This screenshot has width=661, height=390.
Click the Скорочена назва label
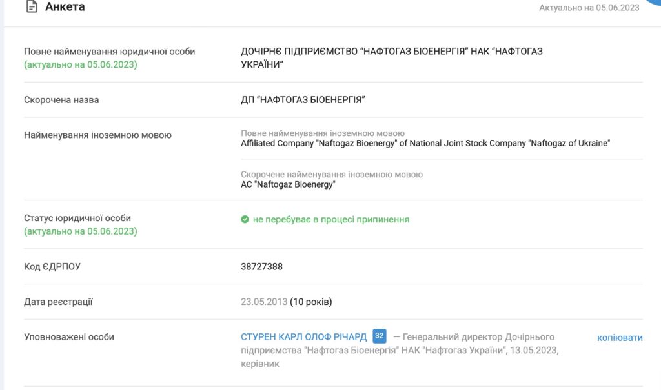(61, 100)
